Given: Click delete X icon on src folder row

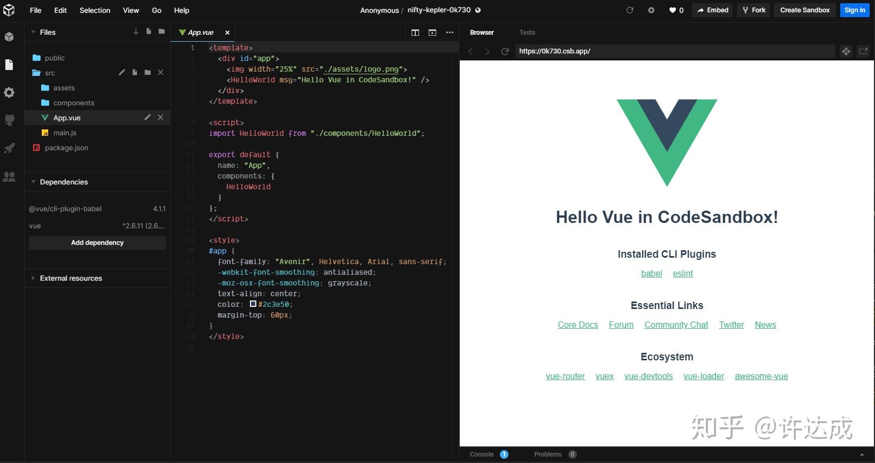Looking at the screenshot, I should coord(161,72).
